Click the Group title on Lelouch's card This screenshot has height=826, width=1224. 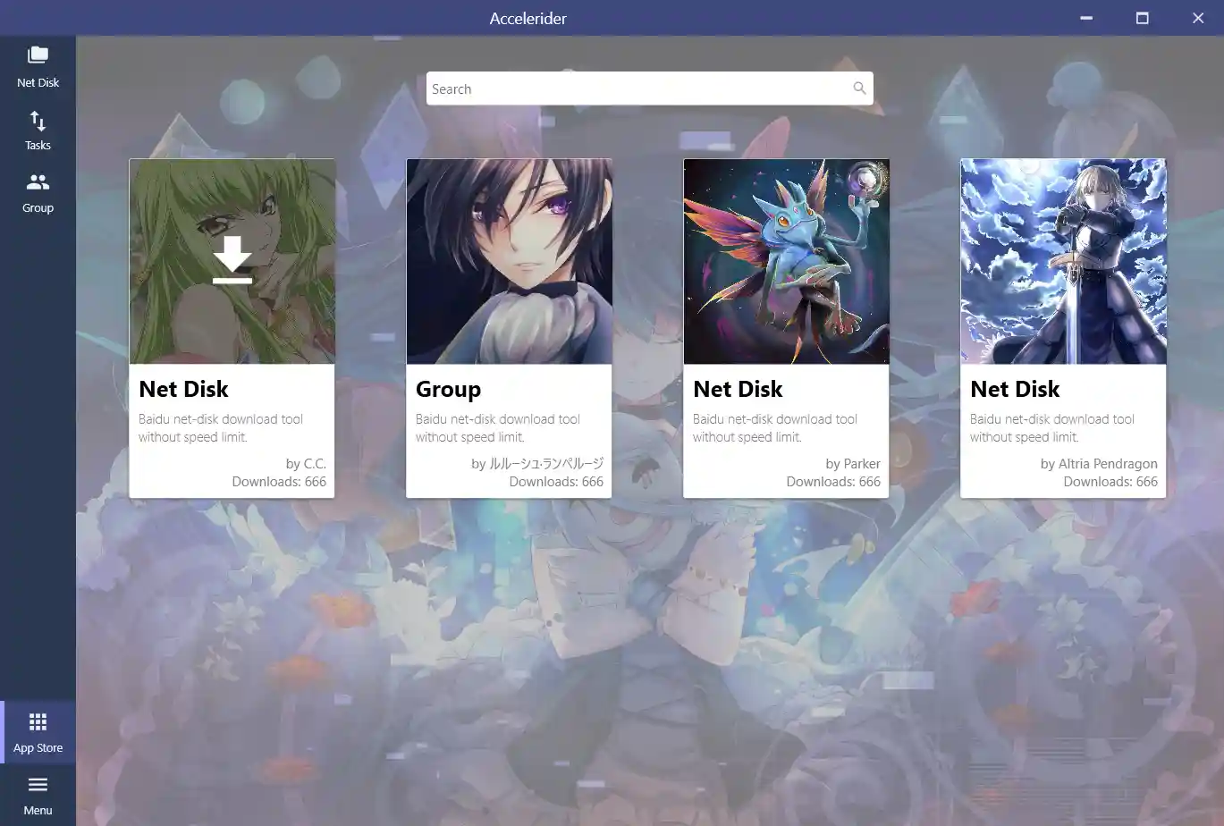tap(448, 389)
